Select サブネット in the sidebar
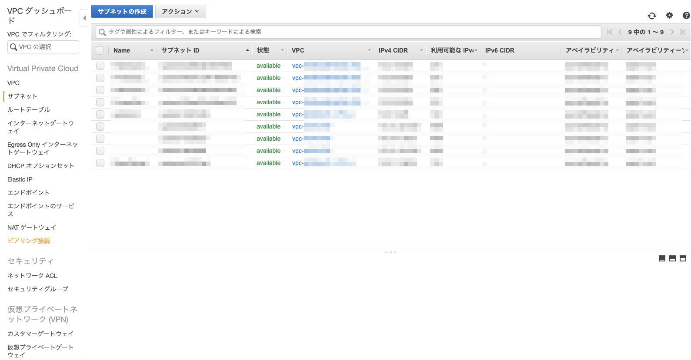The image size is (691, 360). click(x=22, y=96)
